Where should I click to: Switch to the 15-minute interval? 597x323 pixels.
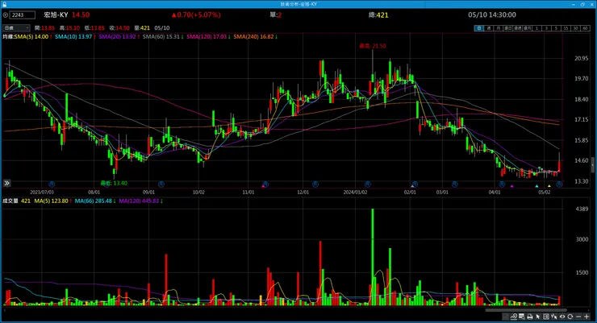[x=566, y=28]
